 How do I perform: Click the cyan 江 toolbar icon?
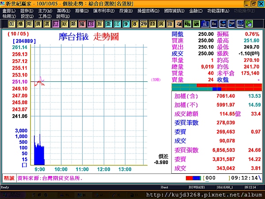pyautogui.click(x=117, y=24)
